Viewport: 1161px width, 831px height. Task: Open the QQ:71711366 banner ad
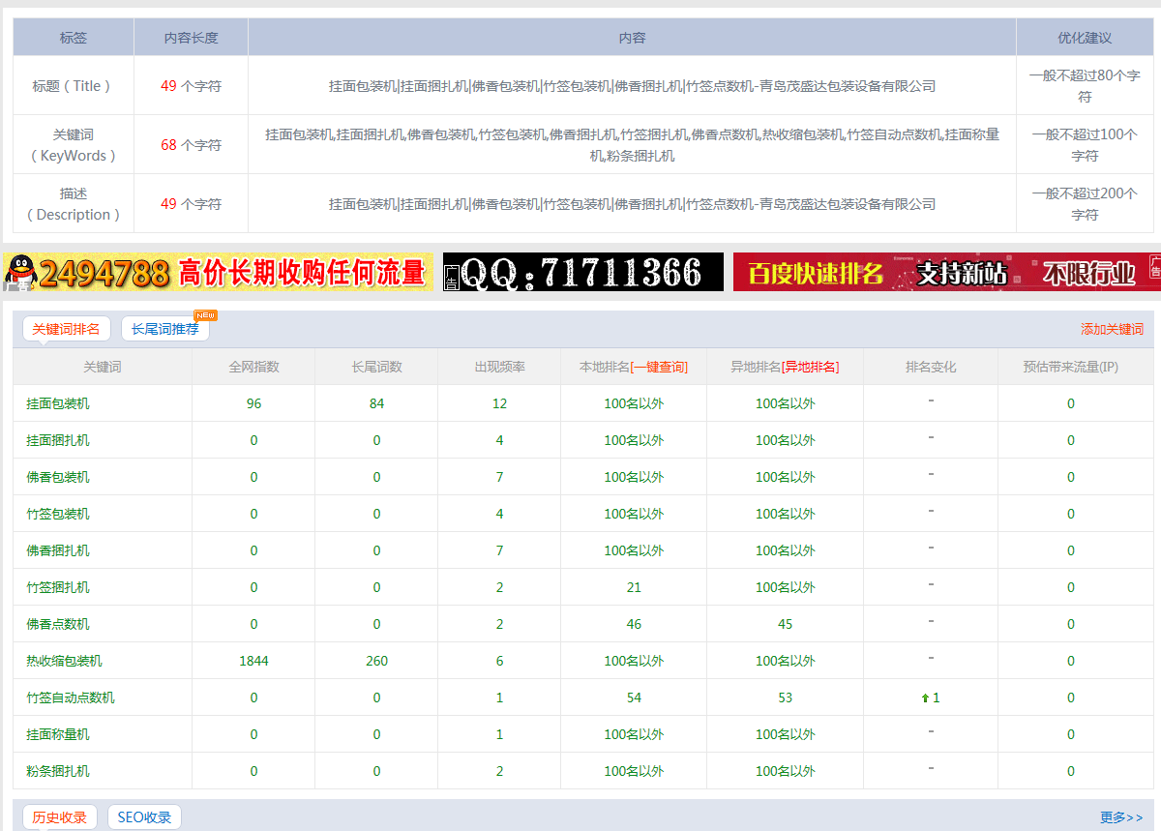tap(582, 272)
